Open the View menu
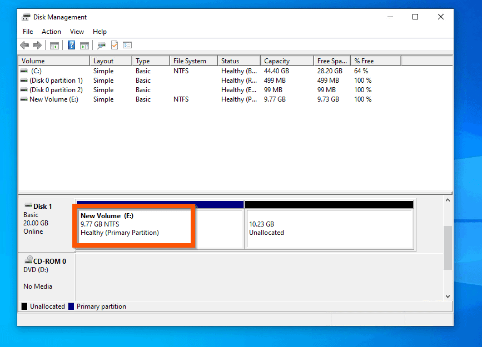Viewport: 482px width, 347px height. [x=77, y=32]
